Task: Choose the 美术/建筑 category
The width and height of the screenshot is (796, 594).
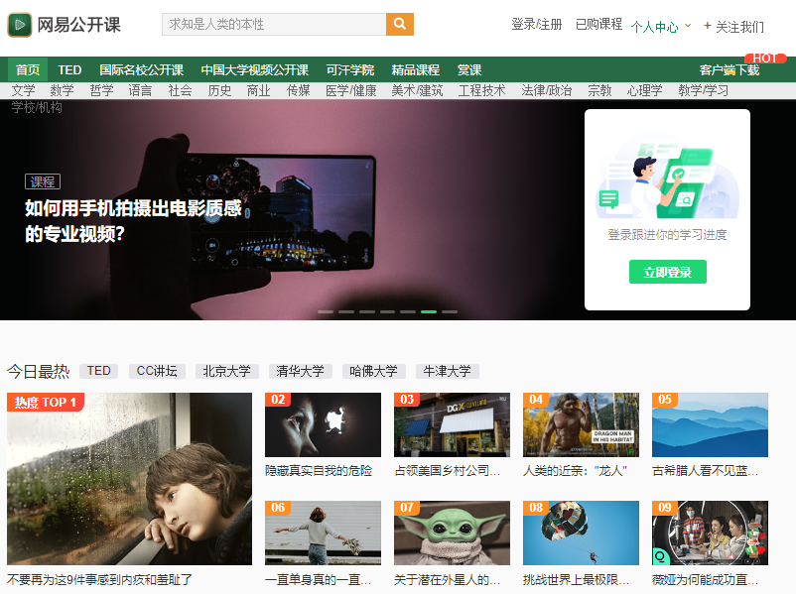Action: click(x=417, y=90)
